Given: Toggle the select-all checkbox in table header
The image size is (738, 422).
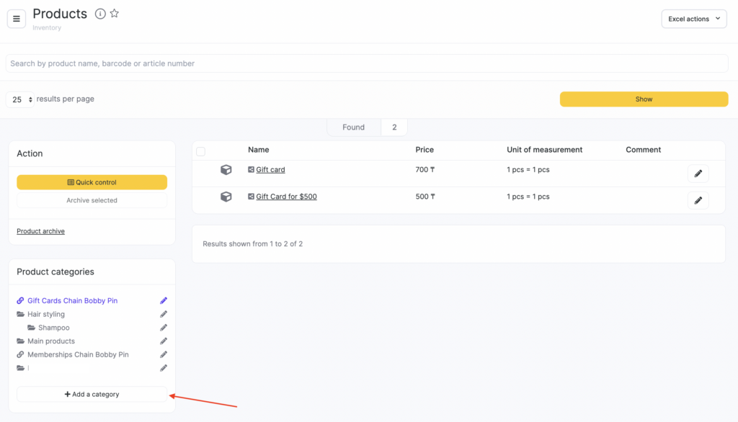Looking at the screenshot, I should coord(201,151).
